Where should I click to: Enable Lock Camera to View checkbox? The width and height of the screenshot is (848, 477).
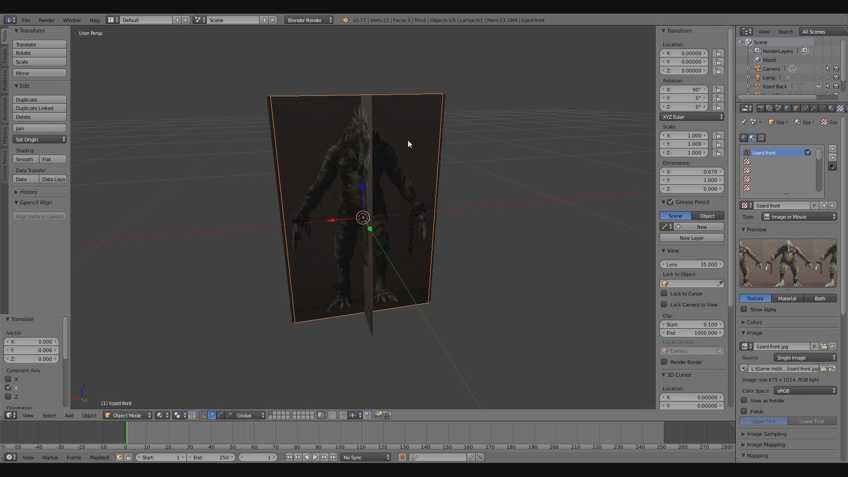point(664,305)
